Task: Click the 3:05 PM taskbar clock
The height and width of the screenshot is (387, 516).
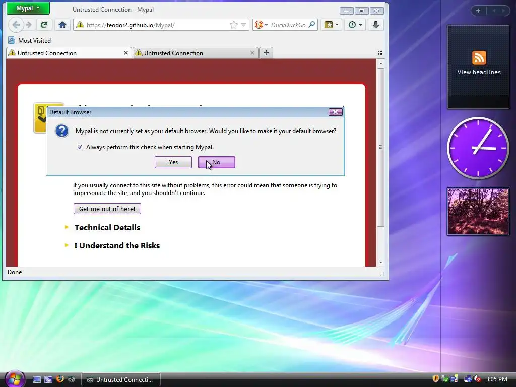Action: pyautogui.click(x=496, y=379)
